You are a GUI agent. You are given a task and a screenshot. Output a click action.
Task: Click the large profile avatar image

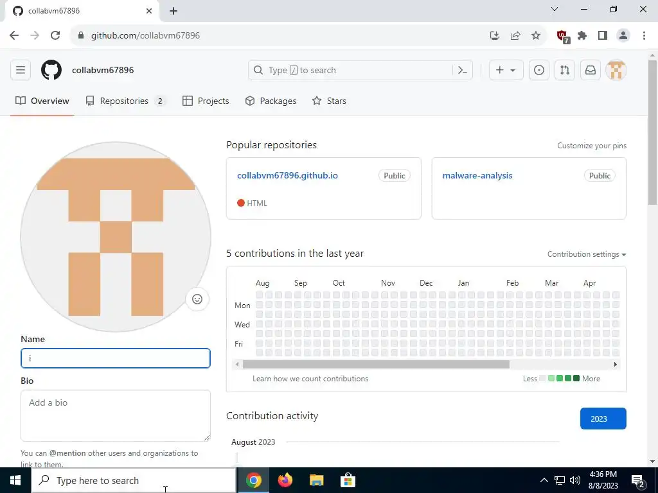click(116, 237)
